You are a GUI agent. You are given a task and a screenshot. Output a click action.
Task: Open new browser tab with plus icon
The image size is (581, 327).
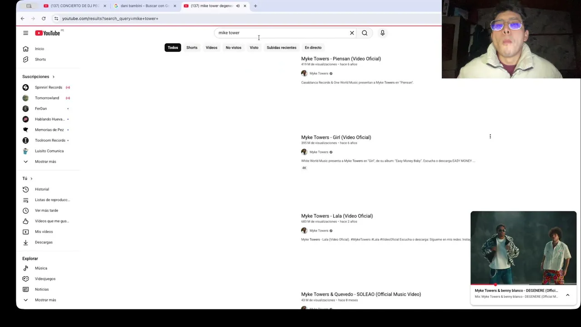pos(255,6)
